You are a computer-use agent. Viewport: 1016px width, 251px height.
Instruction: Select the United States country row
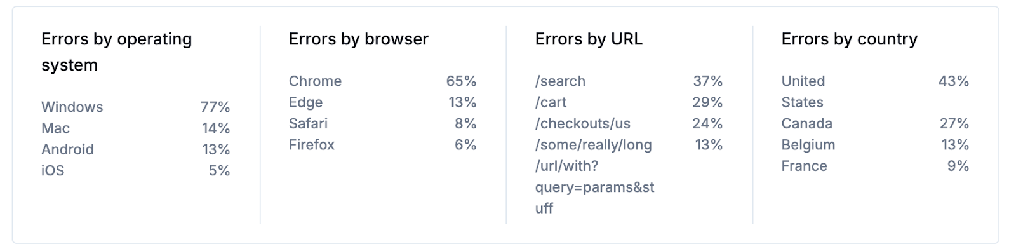point(876,92)
